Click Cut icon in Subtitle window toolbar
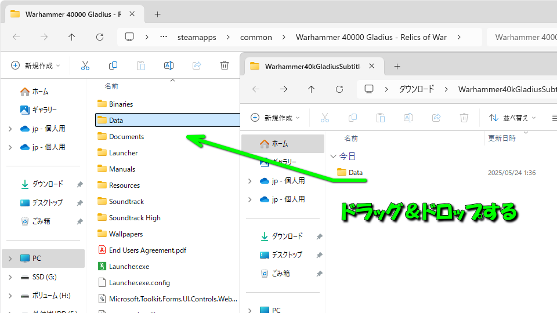 (x=325, y=118)
